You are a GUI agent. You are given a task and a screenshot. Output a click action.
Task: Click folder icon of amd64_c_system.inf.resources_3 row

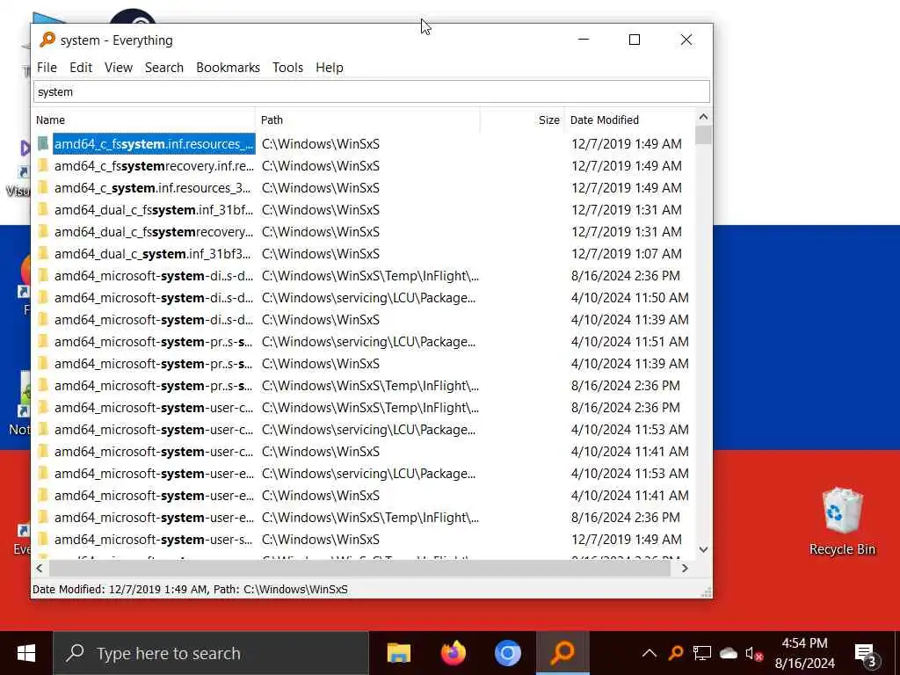43,188
